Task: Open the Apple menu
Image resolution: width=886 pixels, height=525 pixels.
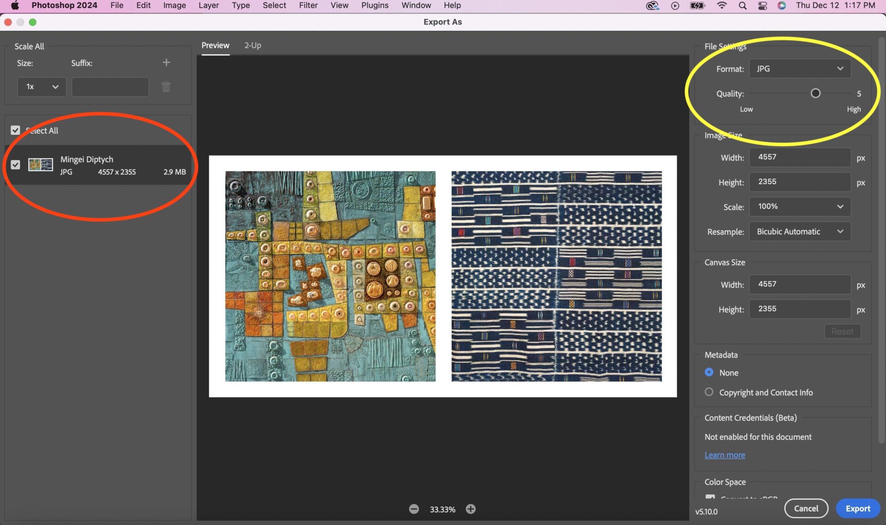Action: click(x=15, y=6)
